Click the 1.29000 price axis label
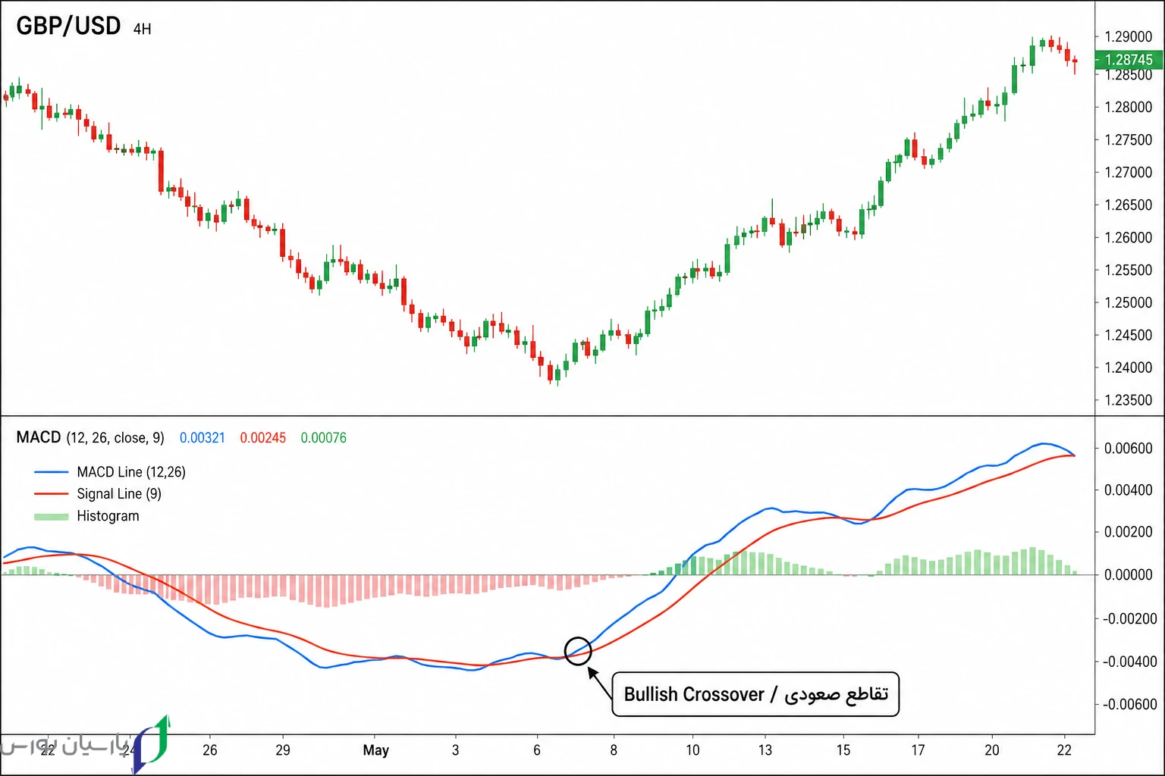 (x=1128, y=36)
